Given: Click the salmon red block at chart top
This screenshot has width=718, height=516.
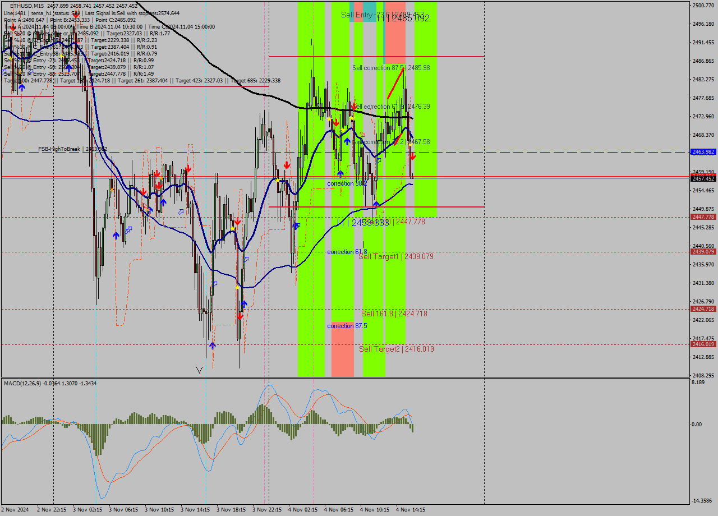Looking at the screenshot, I should tap(395, 34).
